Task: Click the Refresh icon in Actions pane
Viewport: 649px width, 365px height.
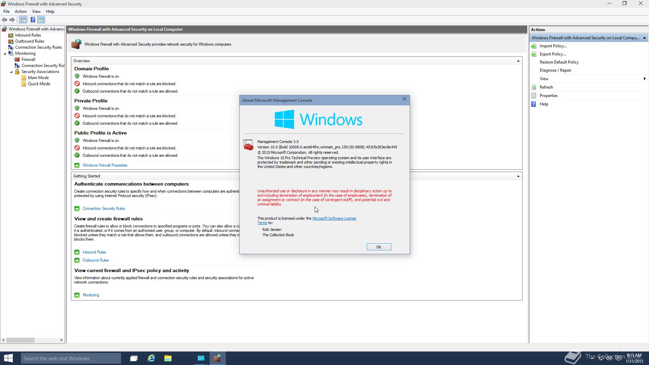Action: (x=534, y=87)
